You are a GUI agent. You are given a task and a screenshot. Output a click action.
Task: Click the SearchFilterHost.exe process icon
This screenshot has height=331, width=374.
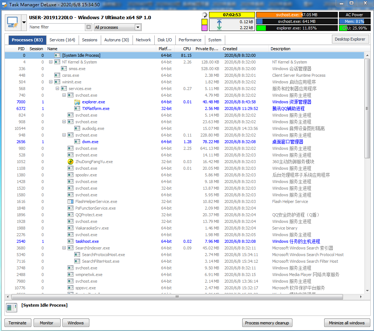77,261
